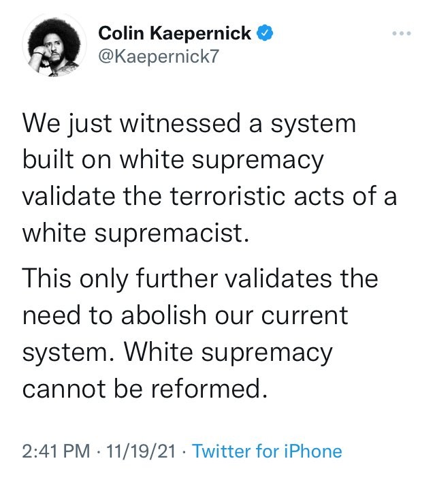Select the 2:41 PM timestamp
Viewport: 435px width, 478px height.
pyautogui.click(x=54, y=451)
